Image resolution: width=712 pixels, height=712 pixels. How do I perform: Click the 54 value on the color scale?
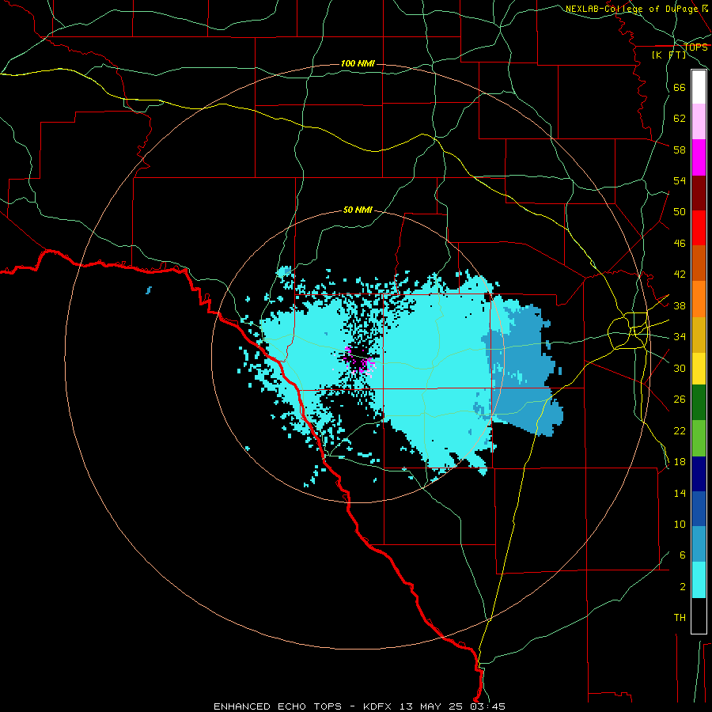click(x=680, y=180)
